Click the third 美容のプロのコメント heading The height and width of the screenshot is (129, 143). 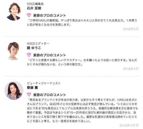coord(49,95)
